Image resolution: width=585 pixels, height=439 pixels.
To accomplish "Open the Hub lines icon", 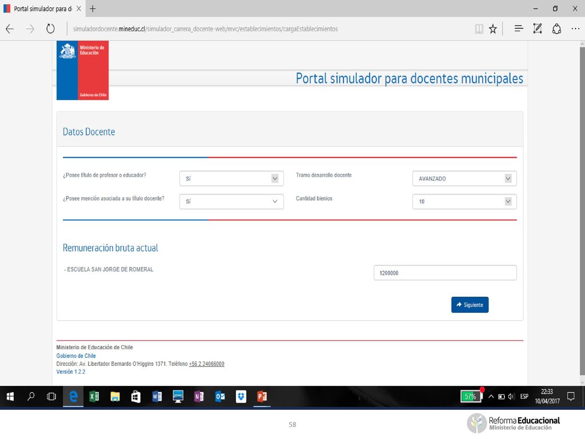I will tap(519, 29).
